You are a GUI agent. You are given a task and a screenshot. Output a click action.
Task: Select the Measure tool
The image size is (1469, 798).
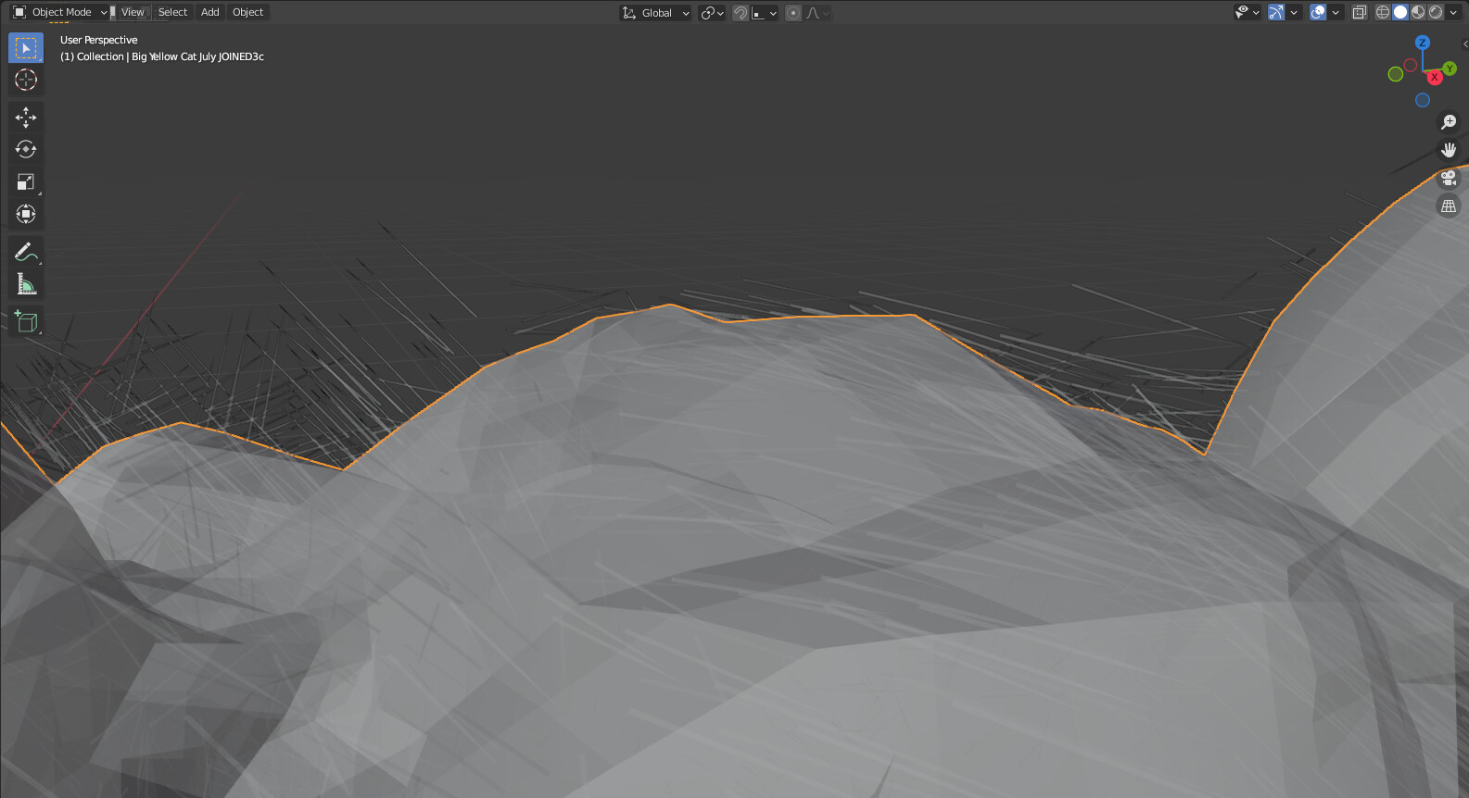tap(26, 284)
